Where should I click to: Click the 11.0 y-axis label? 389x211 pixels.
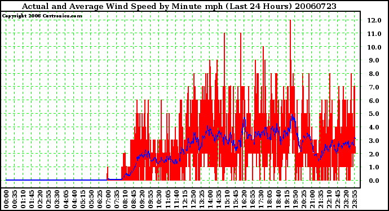(374, 34)
